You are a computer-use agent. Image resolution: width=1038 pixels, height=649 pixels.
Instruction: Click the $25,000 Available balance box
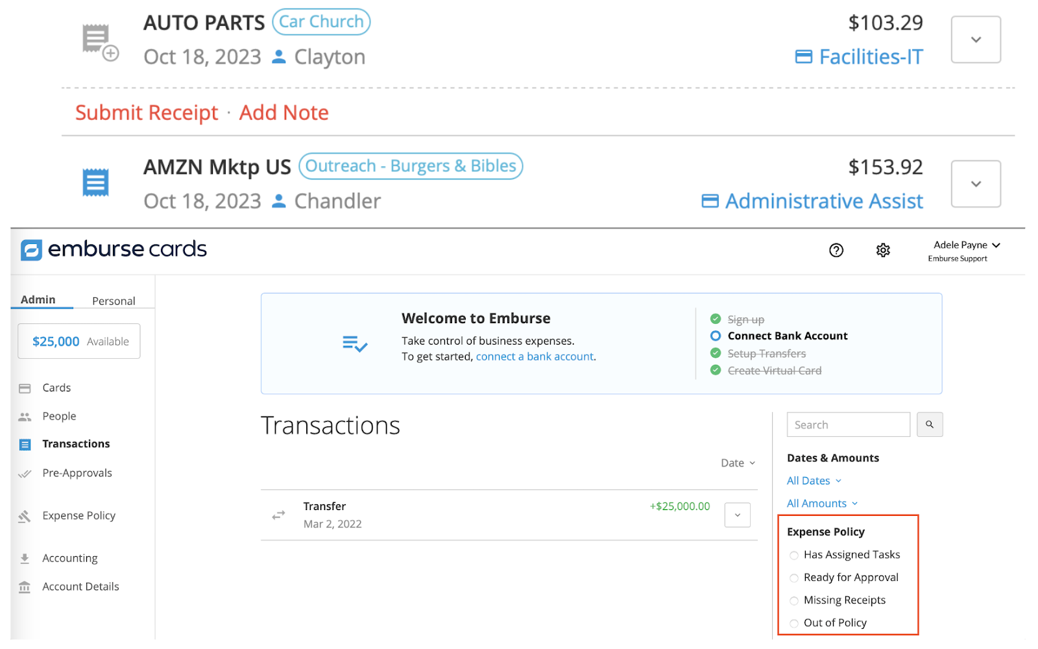click(79, 341)
